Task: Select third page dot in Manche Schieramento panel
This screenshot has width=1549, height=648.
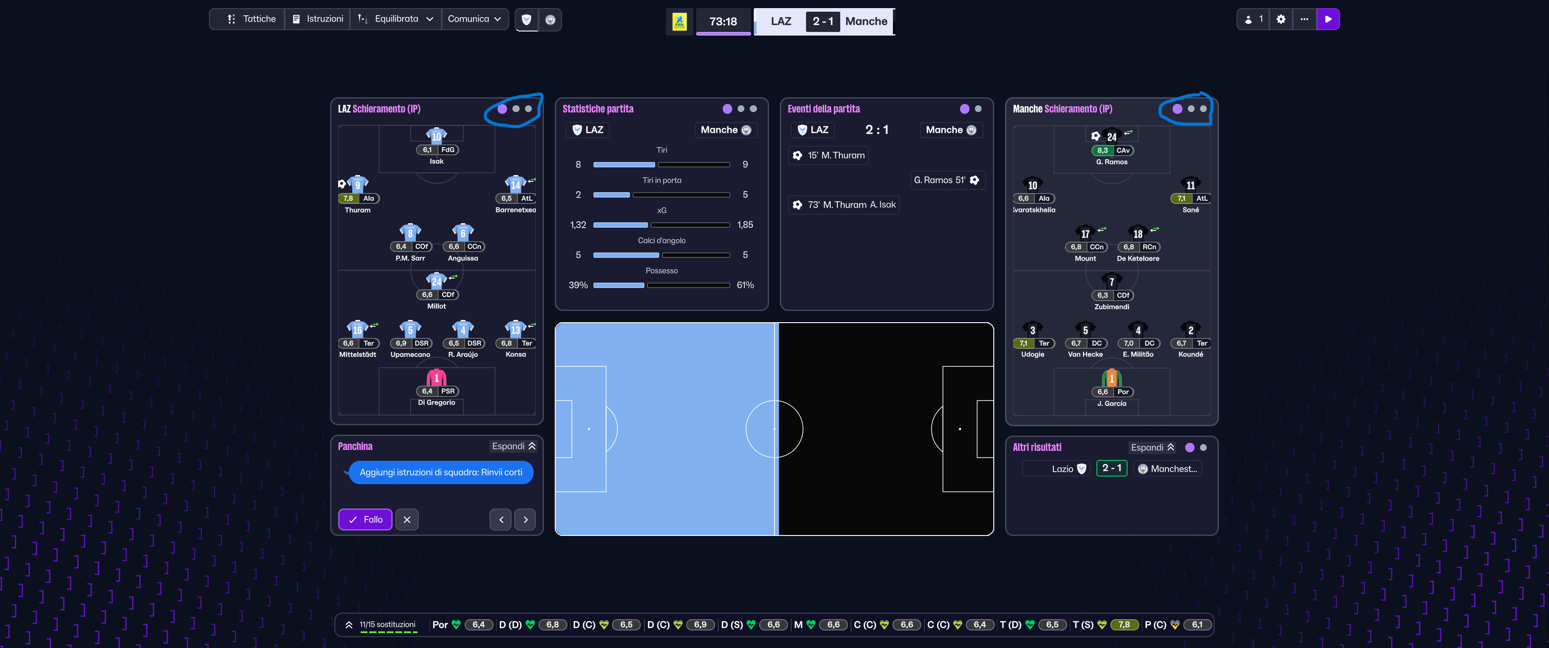Action: point(1203,109)
